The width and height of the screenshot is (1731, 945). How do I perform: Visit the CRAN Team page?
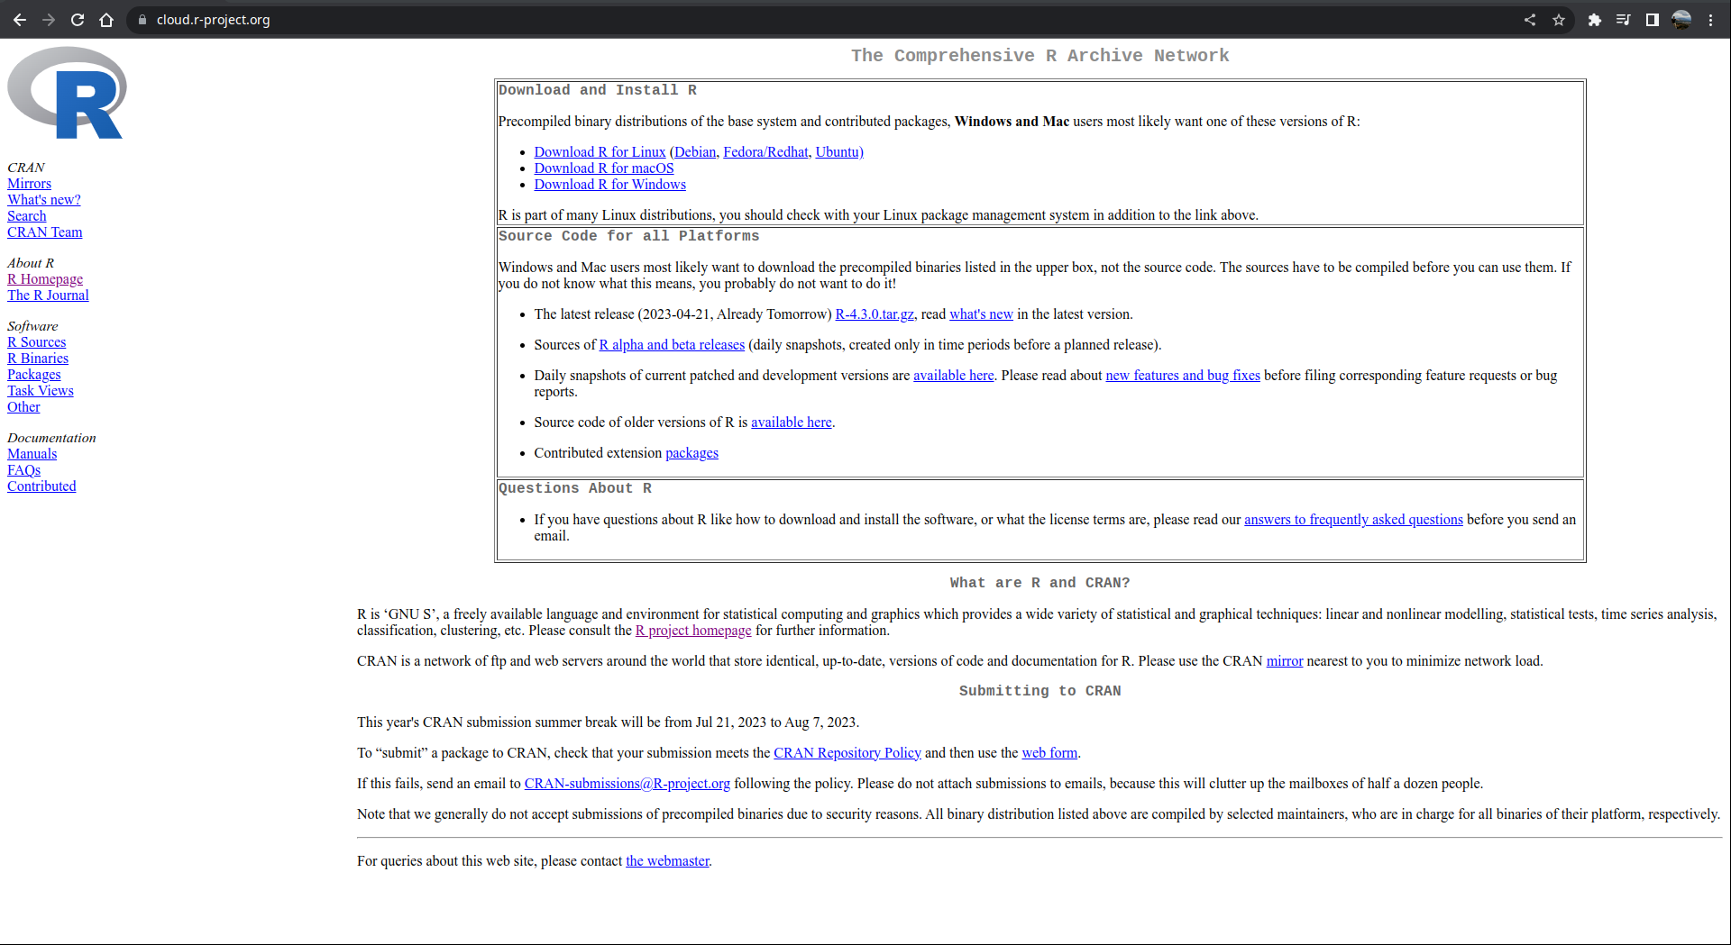pos(44,232)
